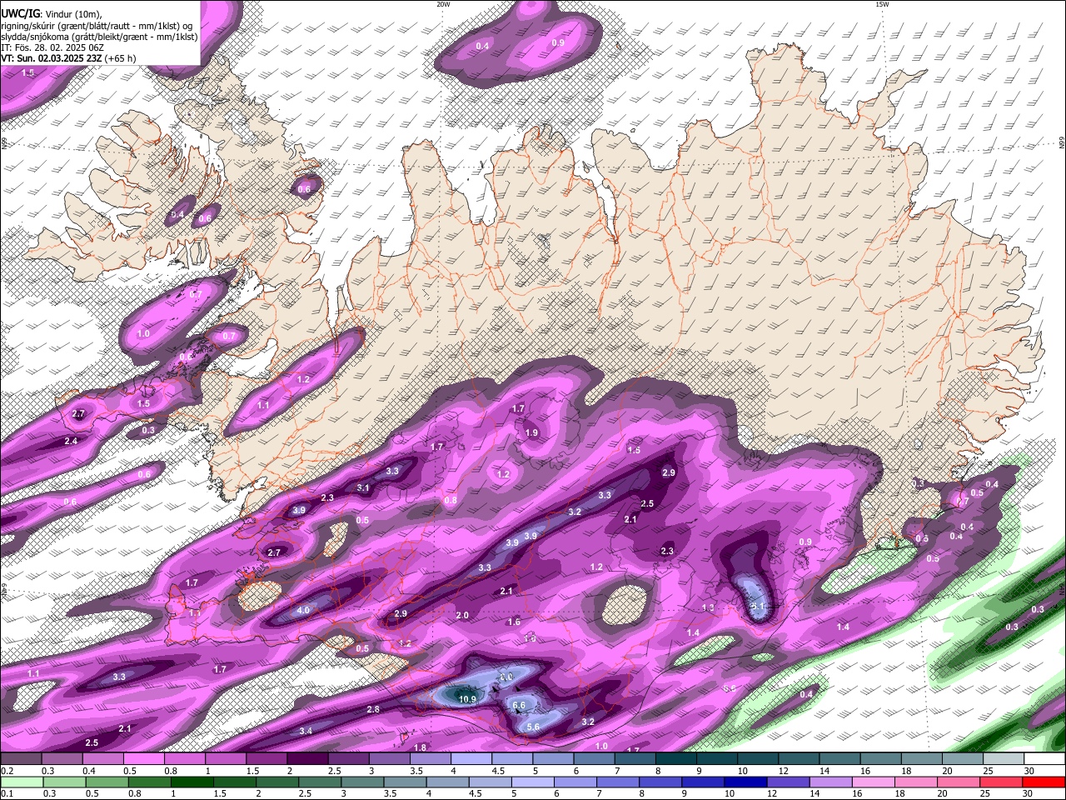Select the 6.6 value on the map
The image size is (1066, 800).
coord(519,705)
